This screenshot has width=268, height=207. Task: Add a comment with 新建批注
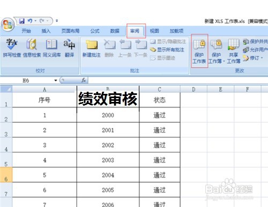click(92, 48)
